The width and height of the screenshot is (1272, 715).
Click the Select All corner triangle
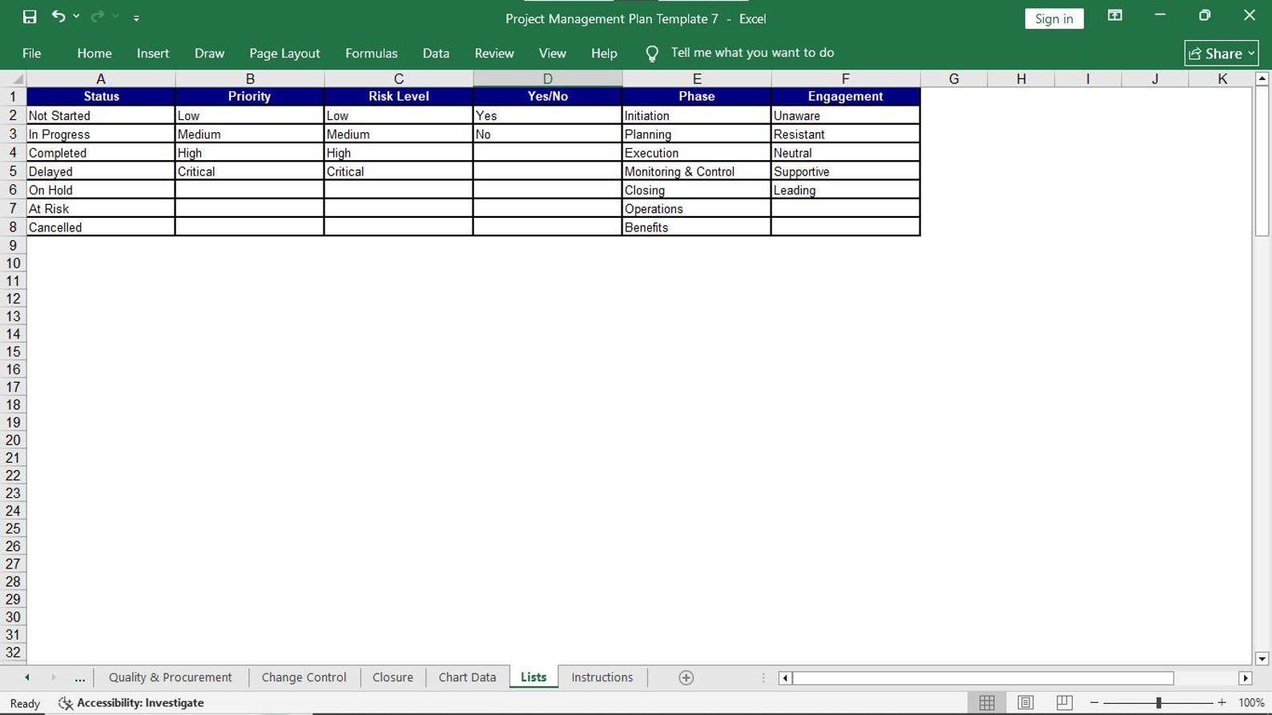point(14,78)
